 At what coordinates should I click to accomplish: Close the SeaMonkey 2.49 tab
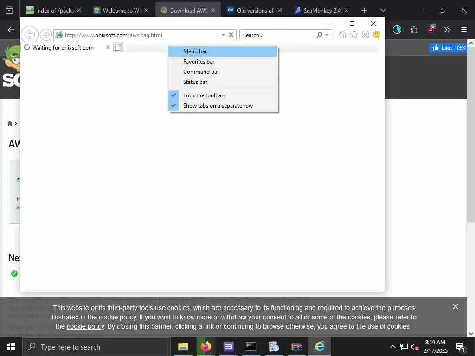pyautogui.click(x=347, y=10)
